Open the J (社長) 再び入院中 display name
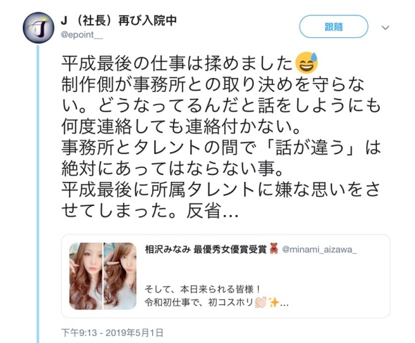The image size is (415, 343). click(x=118, y=21)
